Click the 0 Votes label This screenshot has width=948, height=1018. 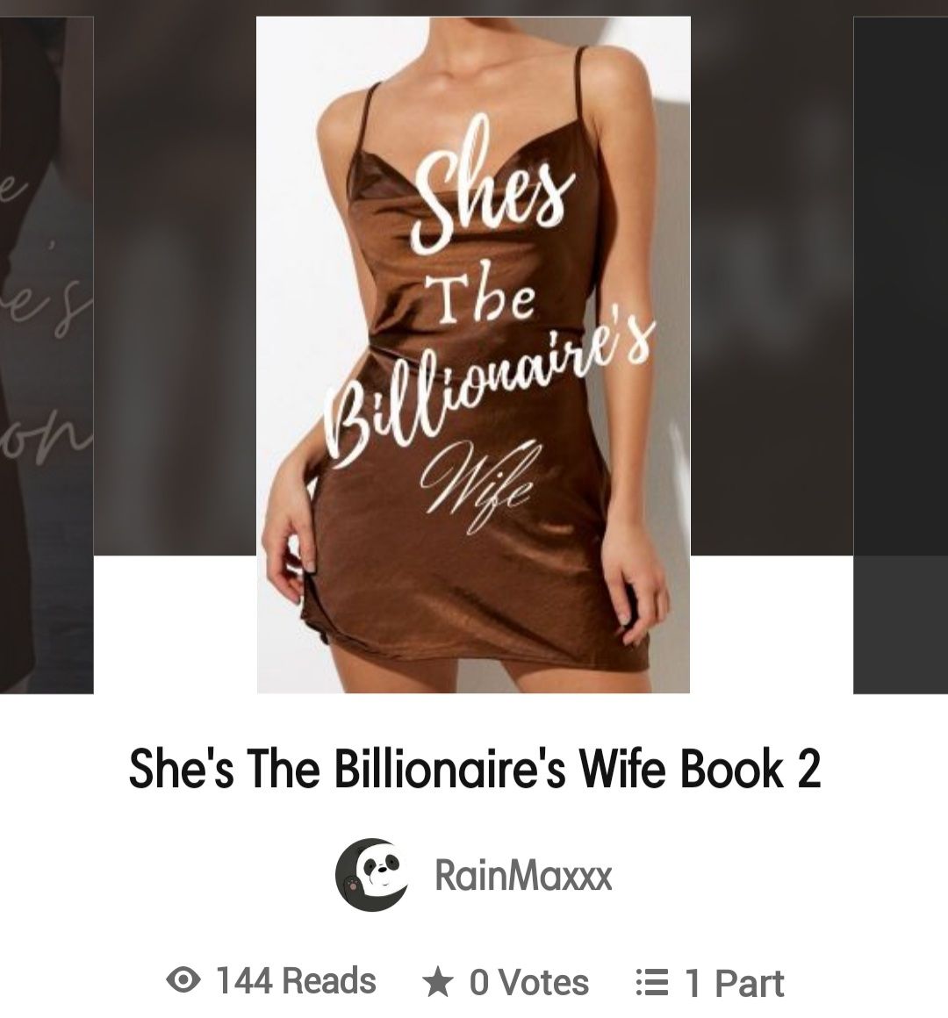click(x=528, y=982)
